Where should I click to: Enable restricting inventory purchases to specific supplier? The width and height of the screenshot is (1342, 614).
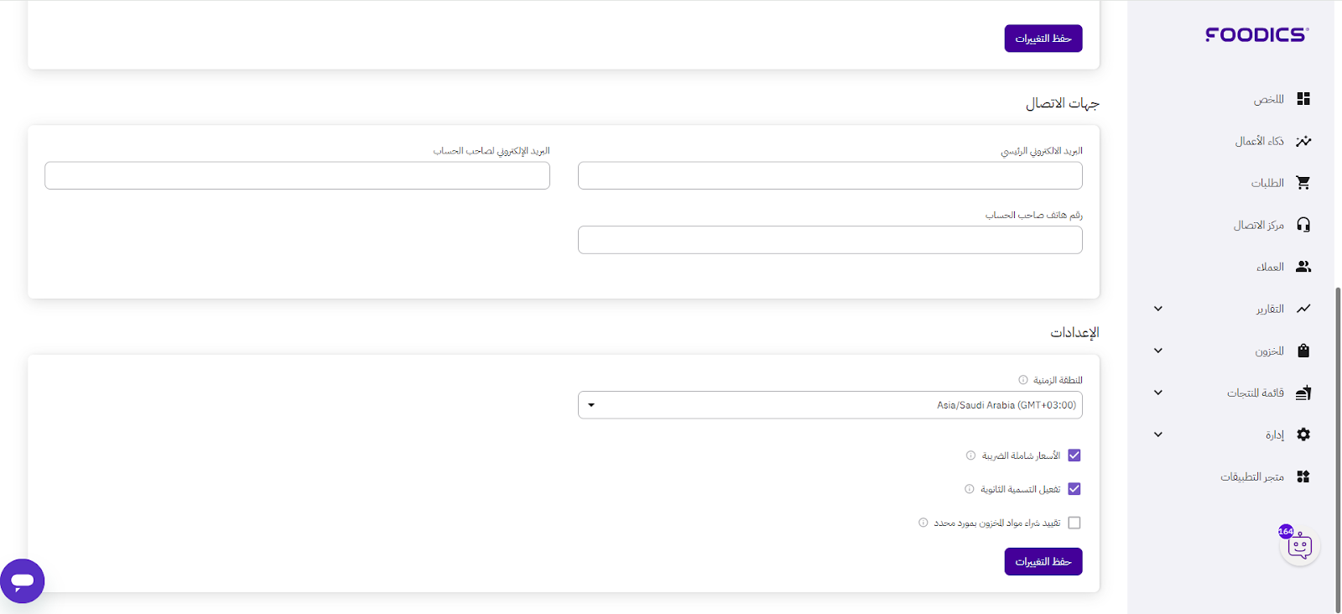point(1074,523)
